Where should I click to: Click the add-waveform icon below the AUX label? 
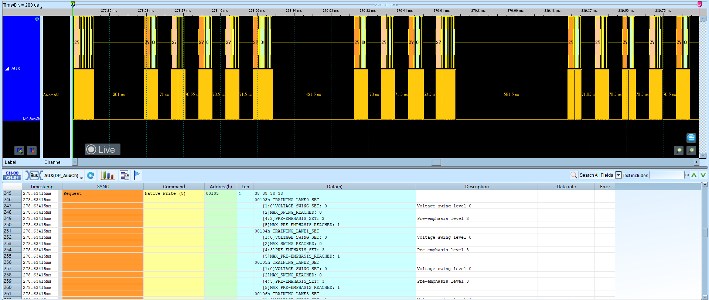pos(19,150)
